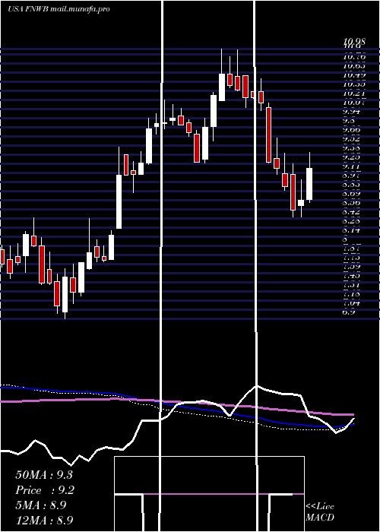Click the 9.94 price axis label
Viewport: 380px width, 532px height.
351,111
